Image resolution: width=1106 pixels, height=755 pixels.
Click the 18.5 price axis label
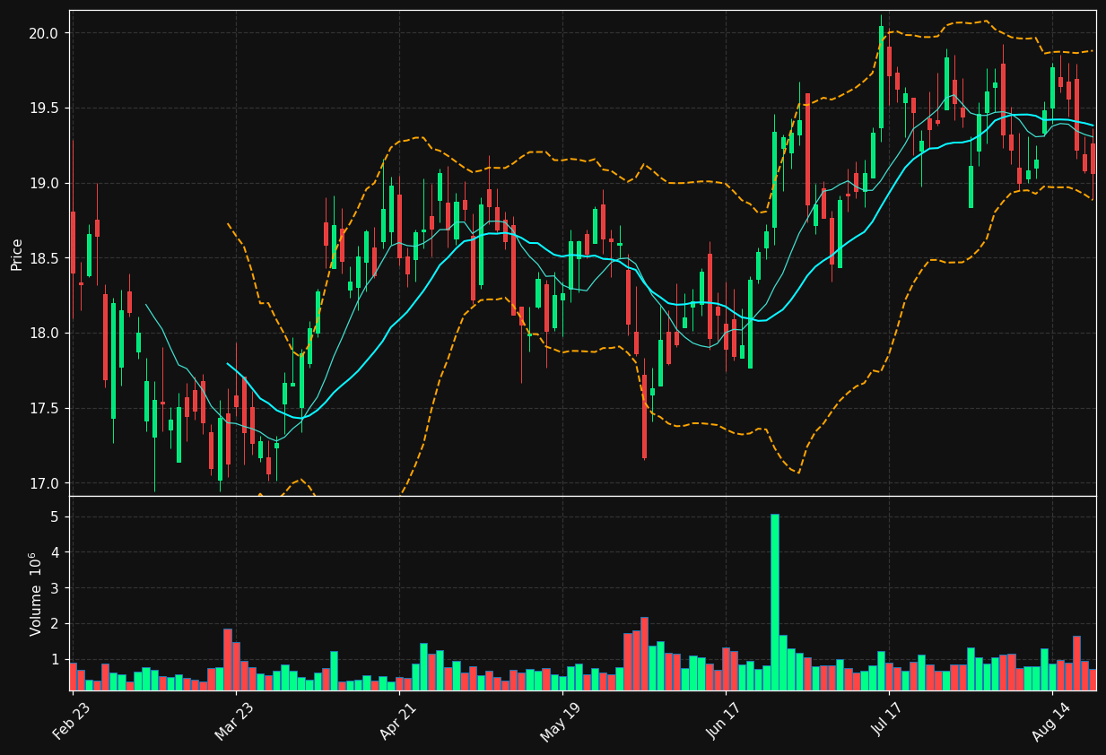coord(43,258)
